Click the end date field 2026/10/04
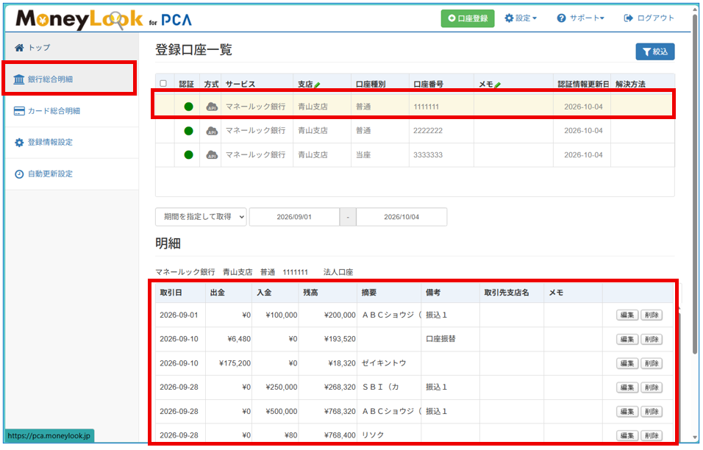The image size is (703, 450). coord(402,217)
